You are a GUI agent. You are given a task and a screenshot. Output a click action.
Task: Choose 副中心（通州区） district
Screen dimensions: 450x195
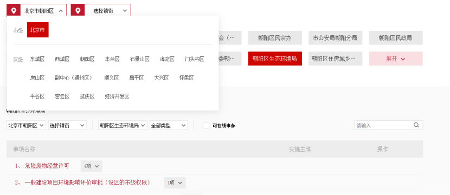[74, 77]
